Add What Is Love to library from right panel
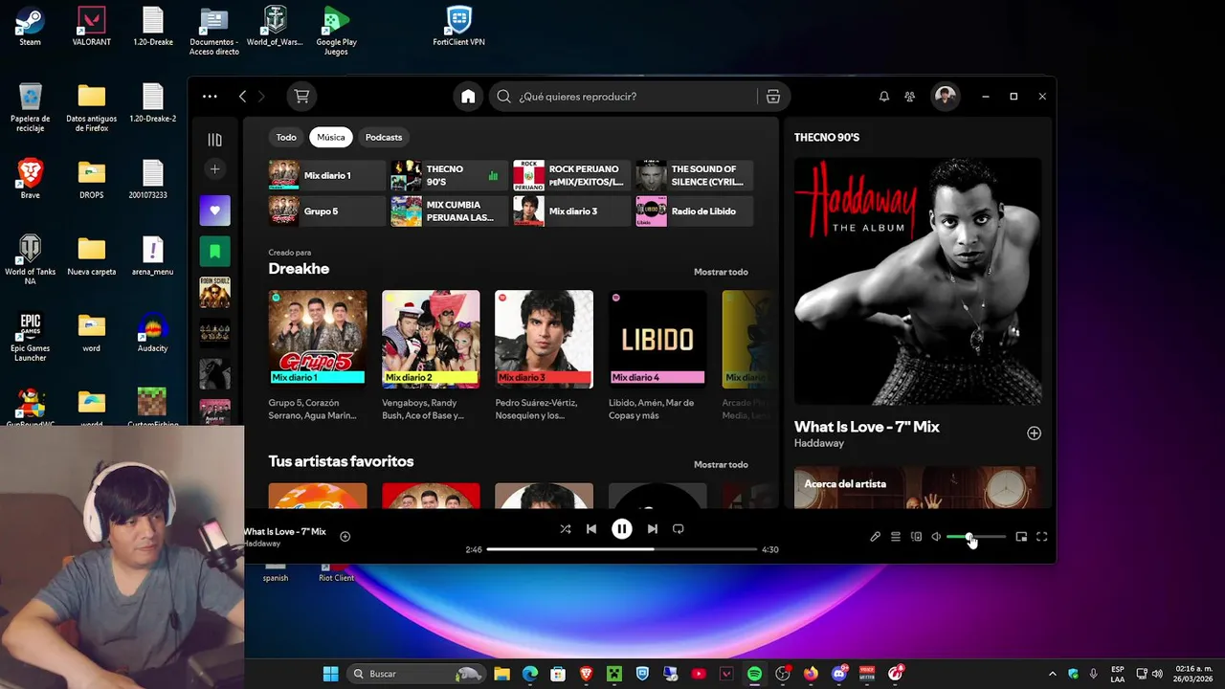The width and height of the screenshot is (1225, 689). point(1034,433)
